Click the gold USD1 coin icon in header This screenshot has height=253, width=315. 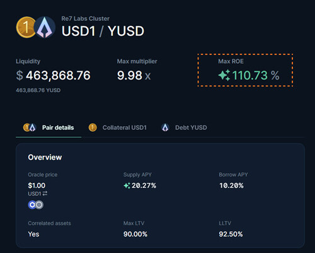(26, 27)
